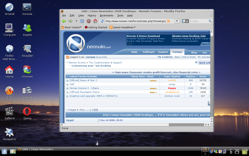Open My Controls link
The image size is (249, 156).
point(165,57)
